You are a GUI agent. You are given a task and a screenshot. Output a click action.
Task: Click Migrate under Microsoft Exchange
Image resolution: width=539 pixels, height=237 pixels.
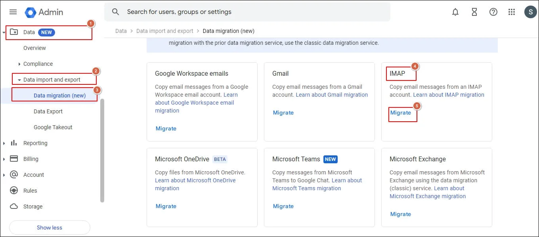401,214
